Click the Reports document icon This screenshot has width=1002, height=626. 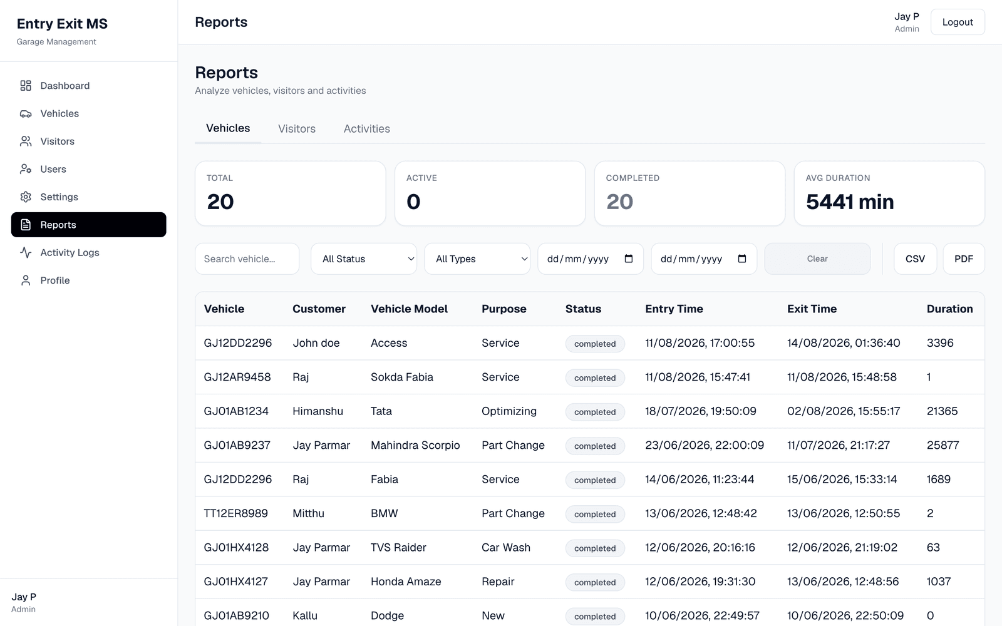[26, 225]
